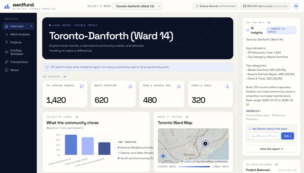This screenshot has height=173, width=304.
Task: Click the Toronto Ward Map heading
Action: pos(175,122)
